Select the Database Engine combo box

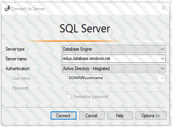pos(114,49)
